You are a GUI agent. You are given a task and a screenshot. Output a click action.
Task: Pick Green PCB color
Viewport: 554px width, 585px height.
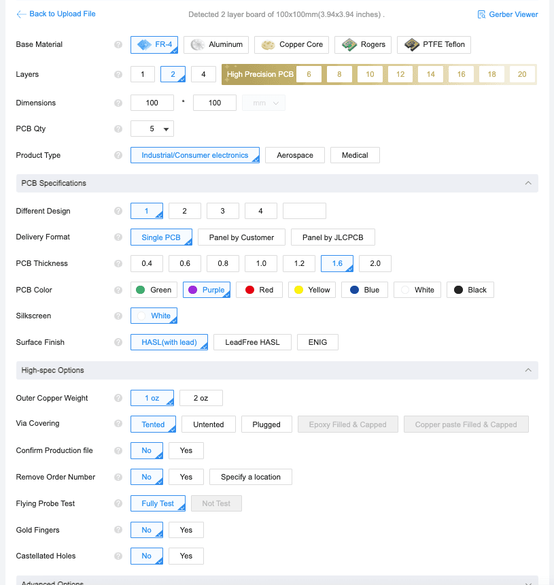154,290
